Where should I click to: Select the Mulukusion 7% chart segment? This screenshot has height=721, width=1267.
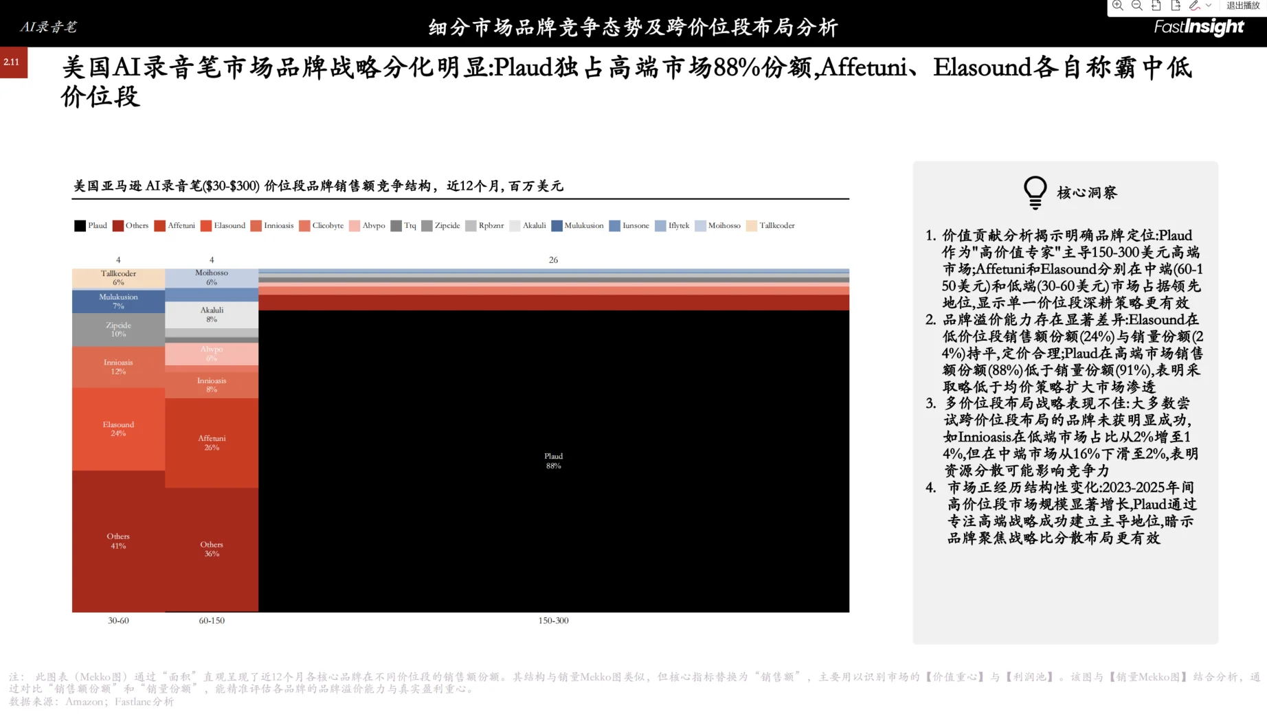[118, 301]
